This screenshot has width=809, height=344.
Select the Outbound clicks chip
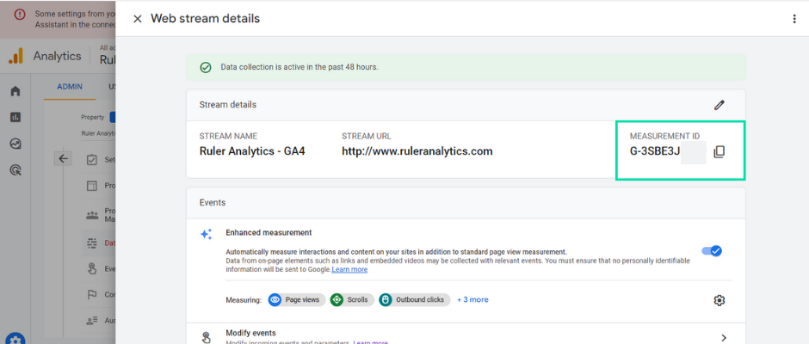pyautogui.click(x=414, y=299)
